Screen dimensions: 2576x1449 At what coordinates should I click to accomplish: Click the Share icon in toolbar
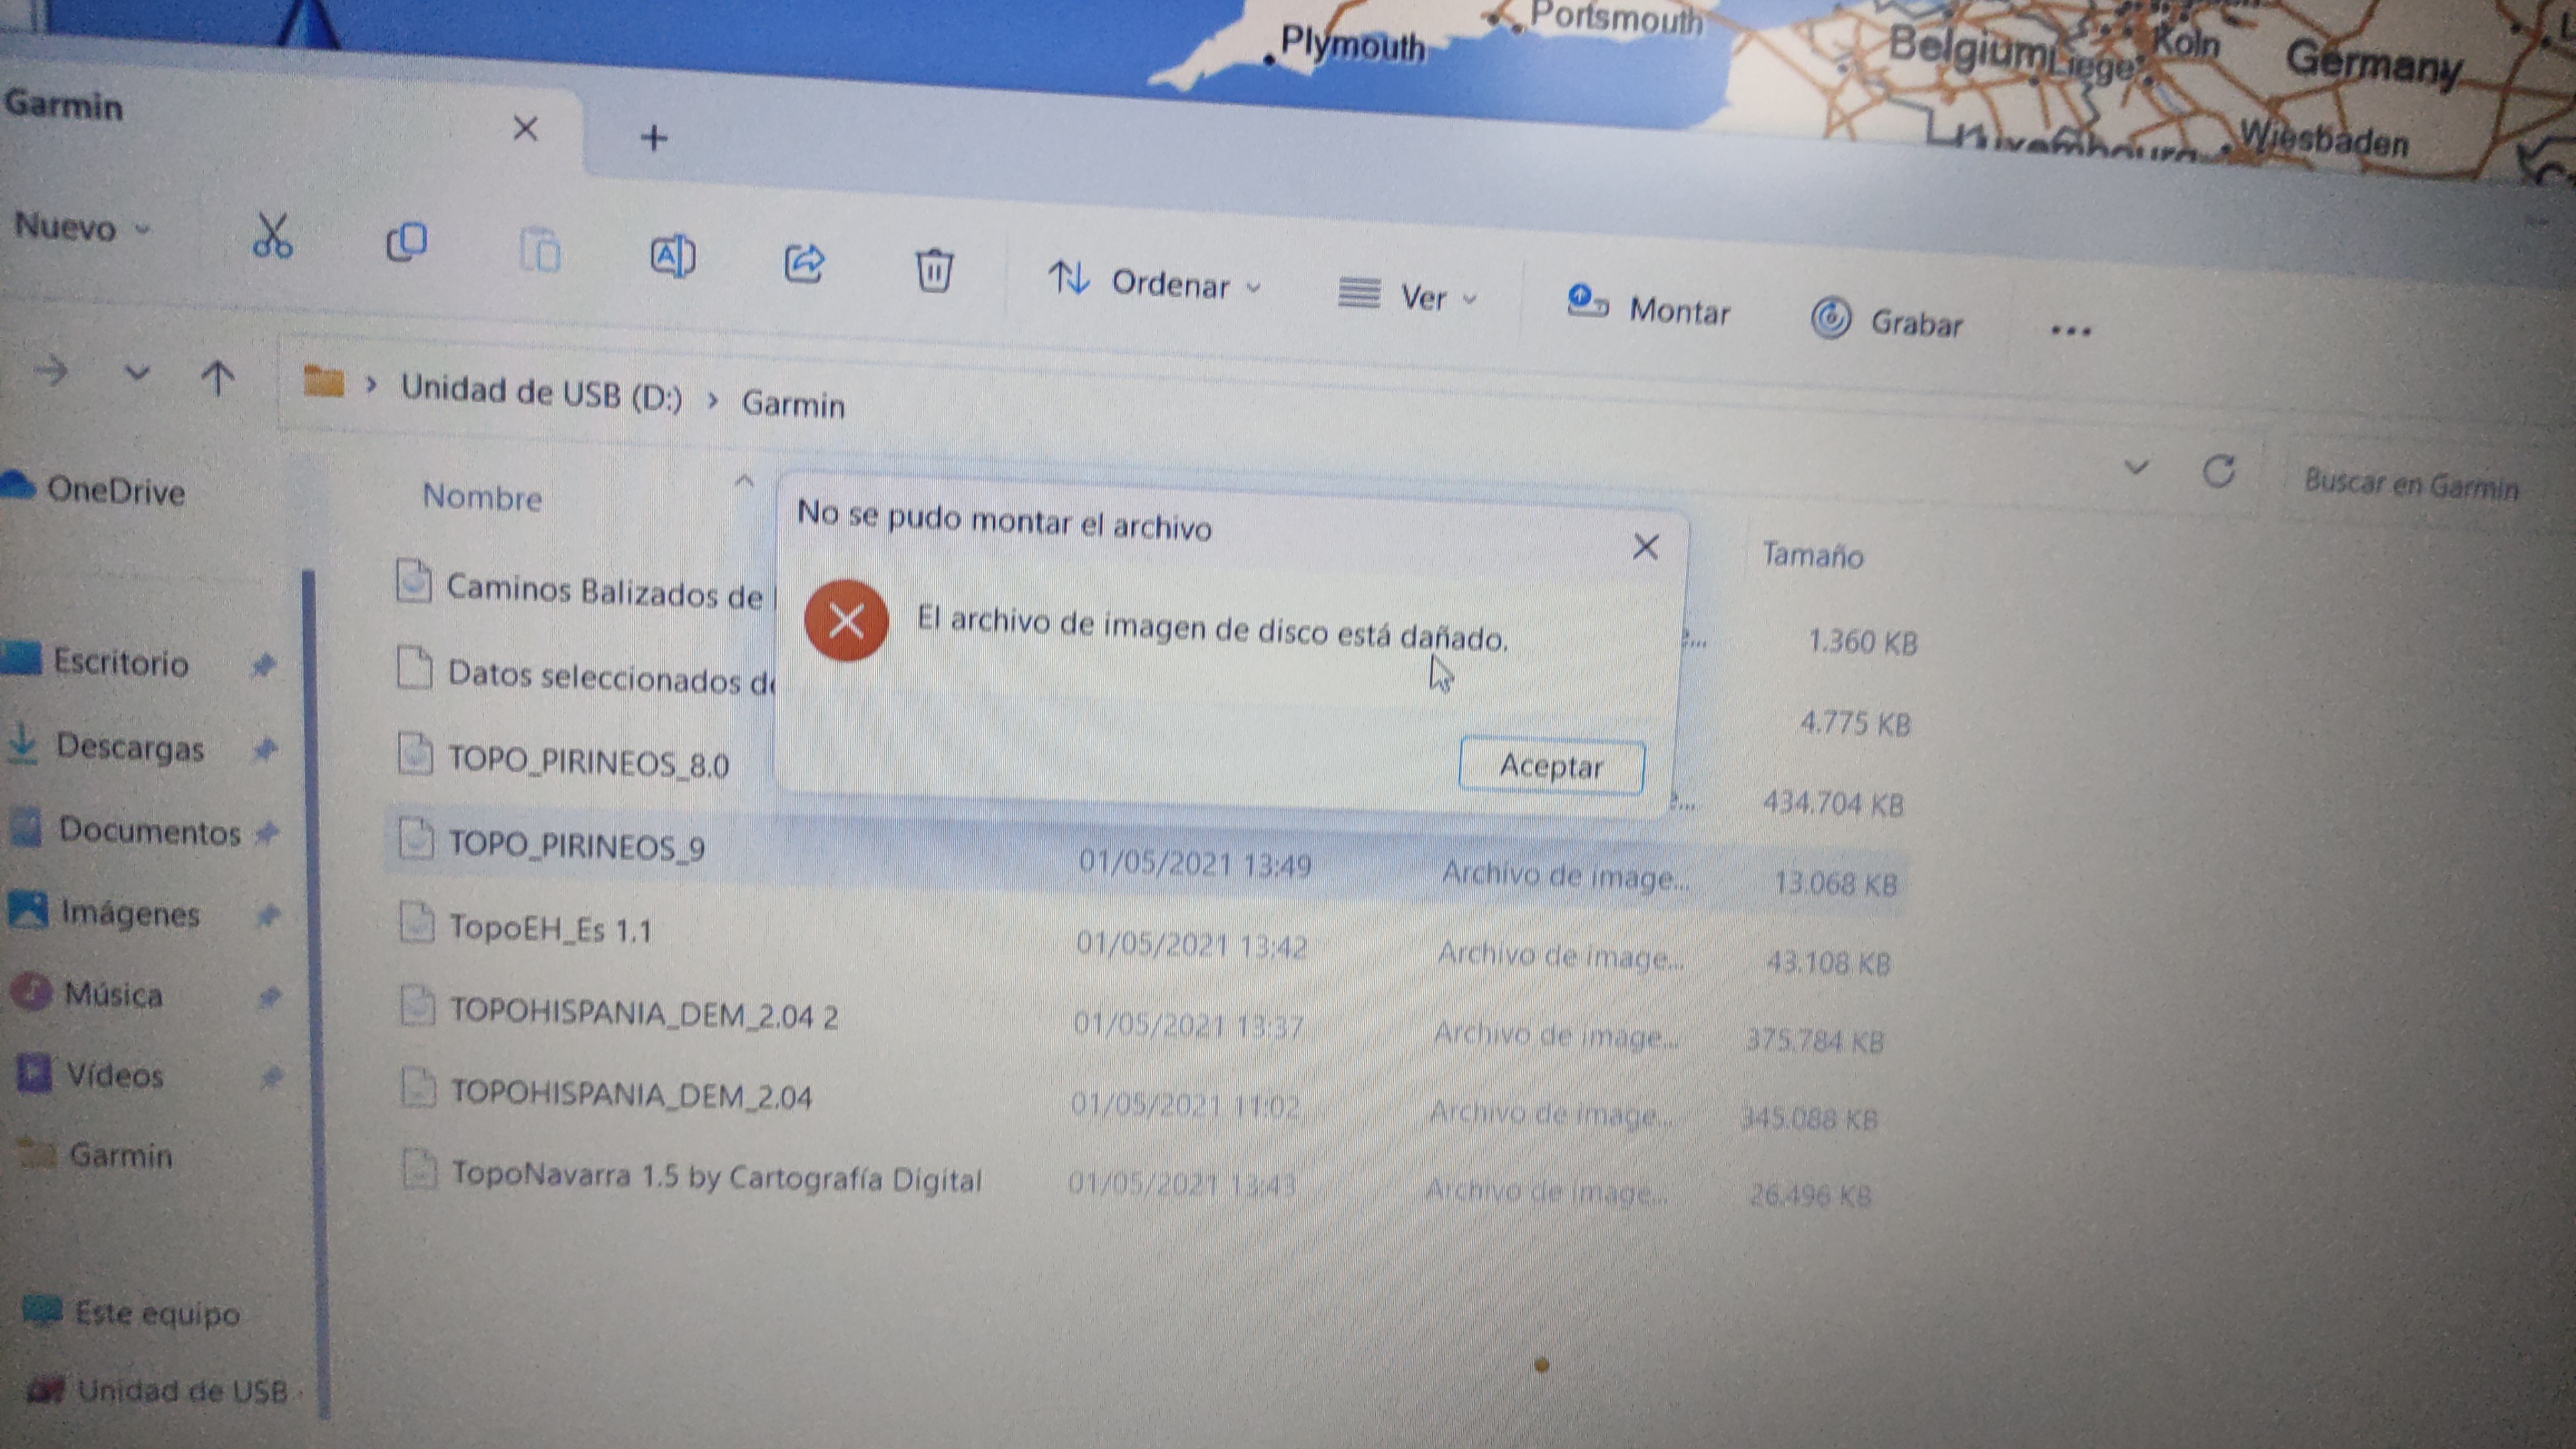click(804, 263)
